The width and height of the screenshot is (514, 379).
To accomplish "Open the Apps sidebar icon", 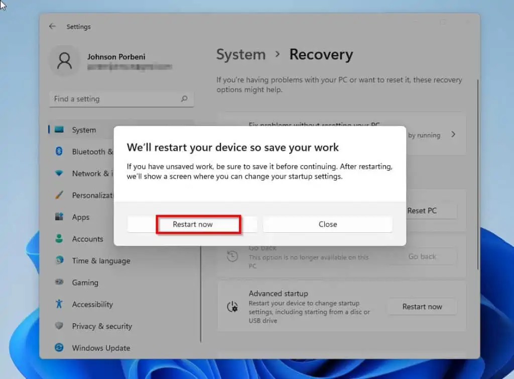I will coord(59,217).
